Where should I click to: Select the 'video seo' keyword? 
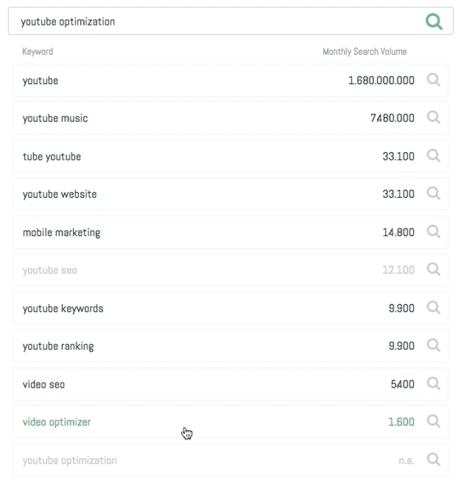click(x=44, y=384)
